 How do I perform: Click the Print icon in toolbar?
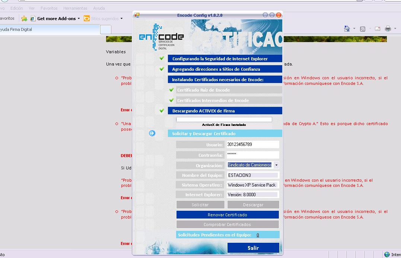point(388,29)
